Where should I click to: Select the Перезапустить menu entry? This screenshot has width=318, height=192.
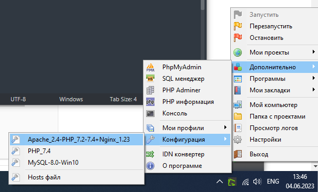275,26
